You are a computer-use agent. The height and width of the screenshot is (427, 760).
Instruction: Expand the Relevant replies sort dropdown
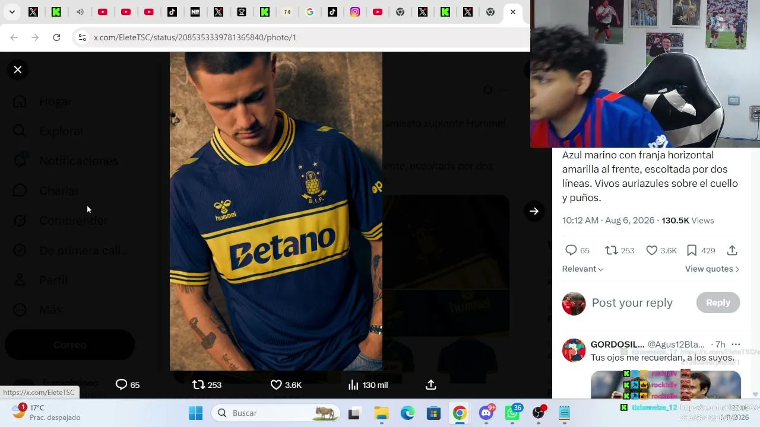point(582,269)
